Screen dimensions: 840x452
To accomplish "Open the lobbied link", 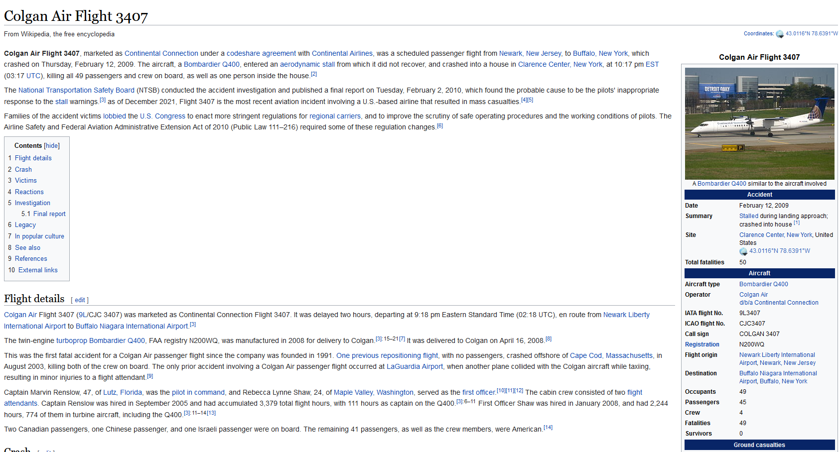I will [114, 116].
